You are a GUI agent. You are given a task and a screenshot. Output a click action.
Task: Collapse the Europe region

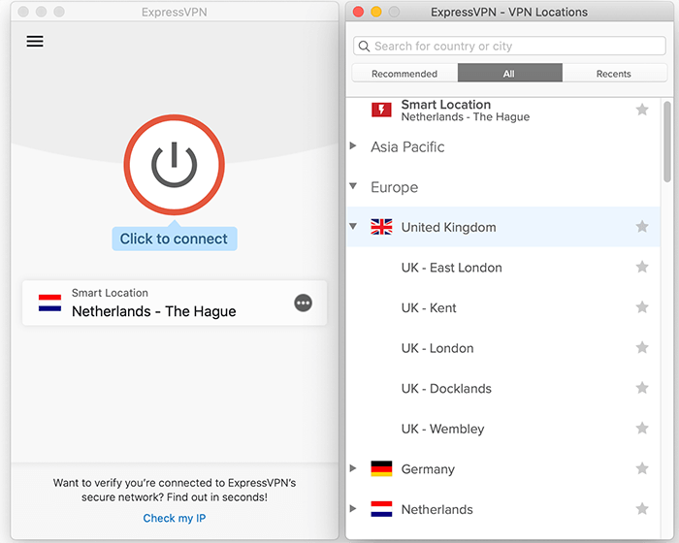click(353, 186)
